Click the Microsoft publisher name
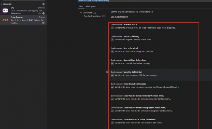212x129 pixels. pos(17,13)
